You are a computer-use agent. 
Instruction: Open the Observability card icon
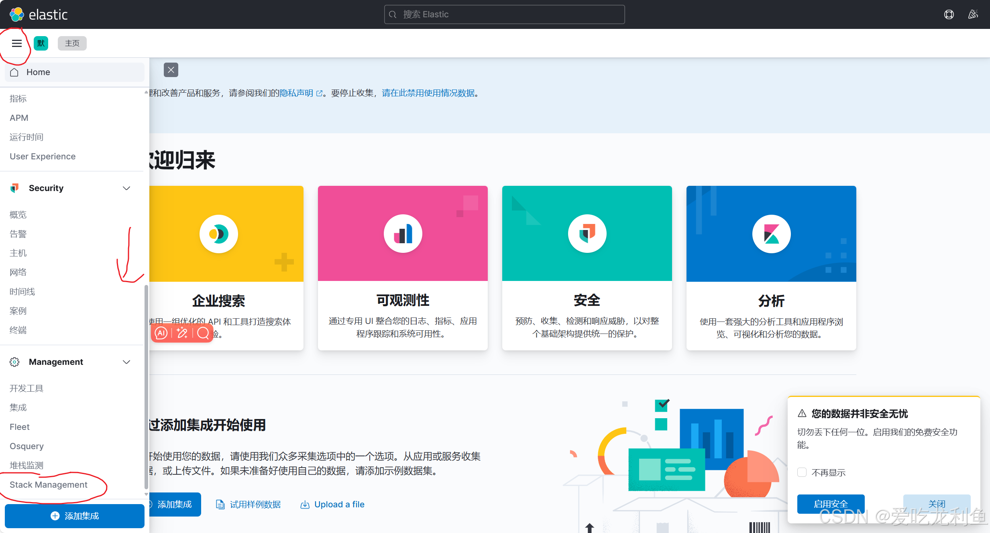coord(403,234)
